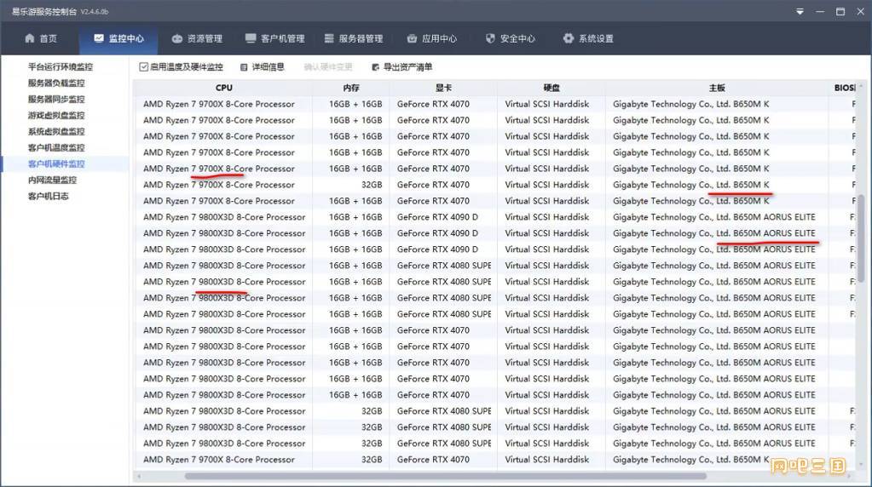
Task: Click the computer icon beside 客户机管理
Action: coord(251,38)
